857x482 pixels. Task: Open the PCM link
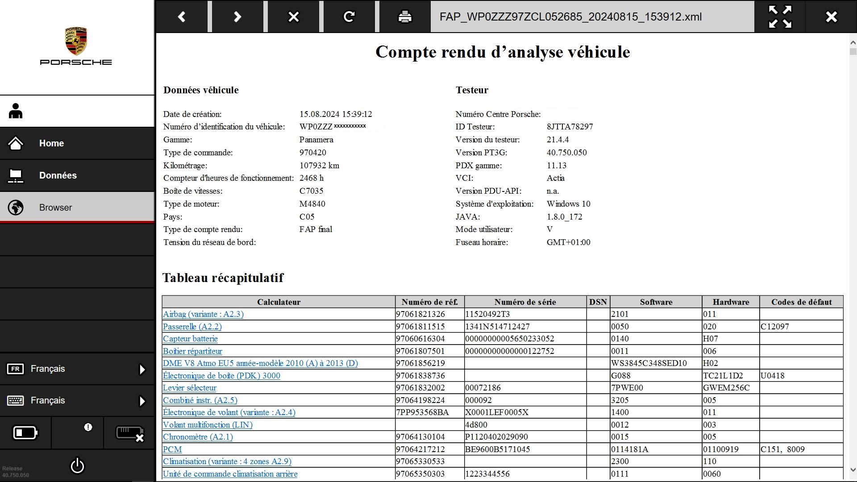coord(172,449)
